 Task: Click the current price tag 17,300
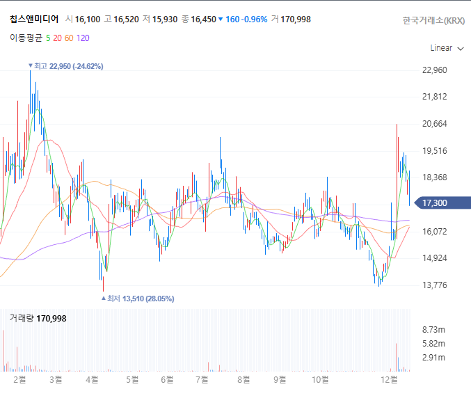[442, 203]
